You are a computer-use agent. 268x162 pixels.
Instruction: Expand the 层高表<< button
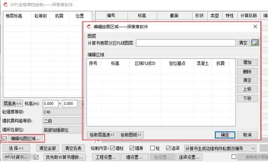13,104
